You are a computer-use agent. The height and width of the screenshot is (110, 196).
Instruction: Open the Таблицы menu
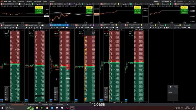pyautogui.click(x=29, y=1)
